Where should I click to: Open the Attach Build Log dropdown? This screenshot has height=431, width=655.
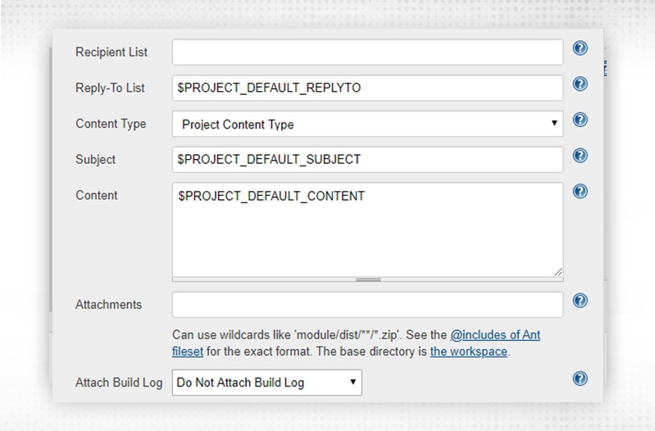click(x=266, y=382)
